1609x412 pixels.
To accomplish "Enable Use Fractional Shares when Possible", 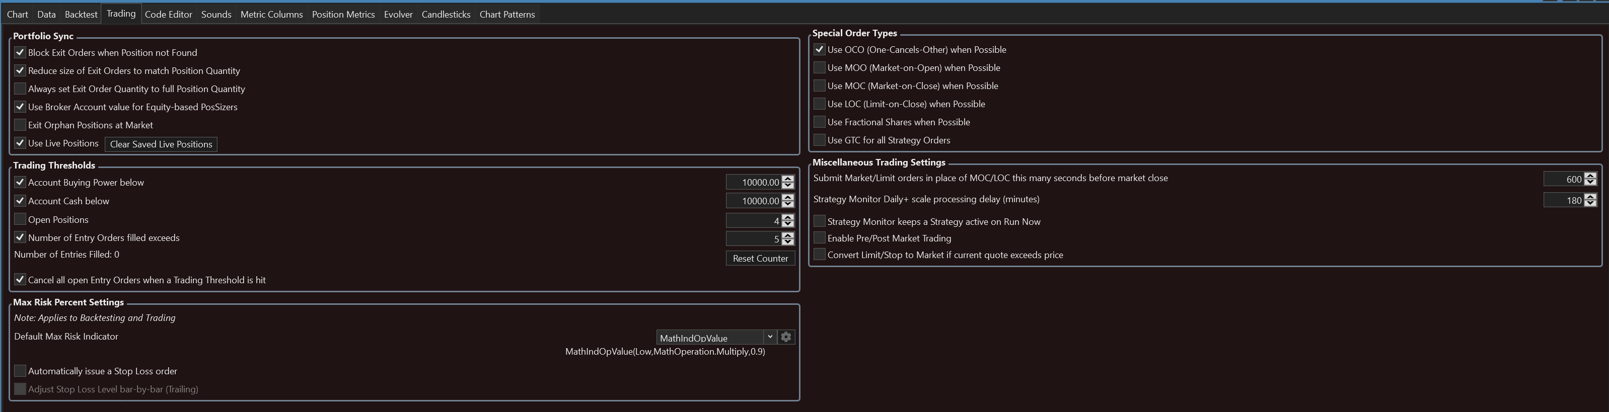I will click(820, 122).
